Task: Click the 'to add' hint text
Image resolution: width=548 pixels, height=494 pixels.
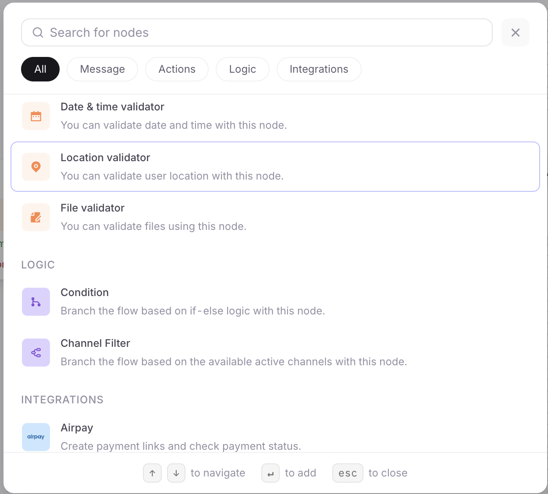Action: (300, 473)
